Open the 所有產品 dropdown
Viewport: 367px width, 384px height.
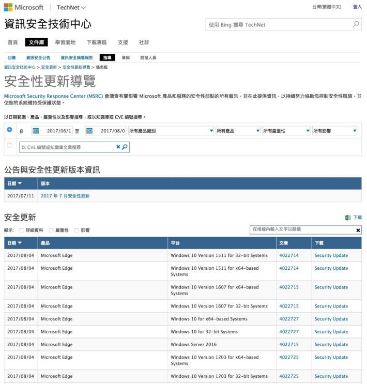[x=238, y=131]
